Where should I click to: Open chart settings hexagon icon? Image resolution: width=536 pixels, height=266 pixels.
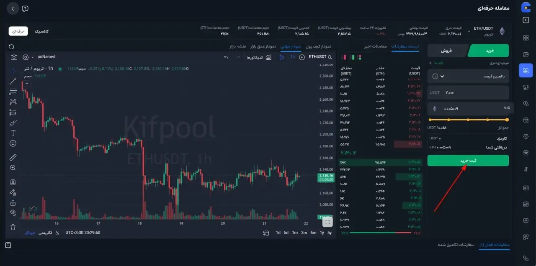[x=26, y=57]
